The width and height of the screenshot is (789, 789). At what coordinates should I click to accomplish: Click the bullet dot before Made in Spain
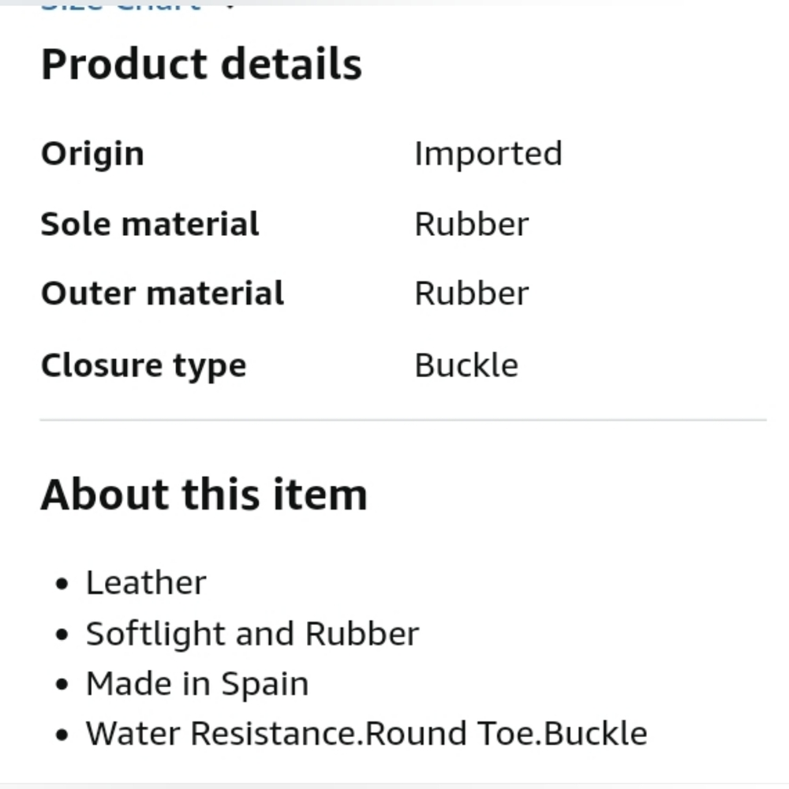coord(62,685)
